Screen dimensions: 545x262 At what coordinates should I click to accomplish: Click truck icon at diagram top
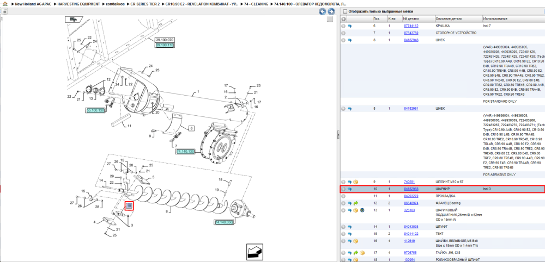pos(73,20)
